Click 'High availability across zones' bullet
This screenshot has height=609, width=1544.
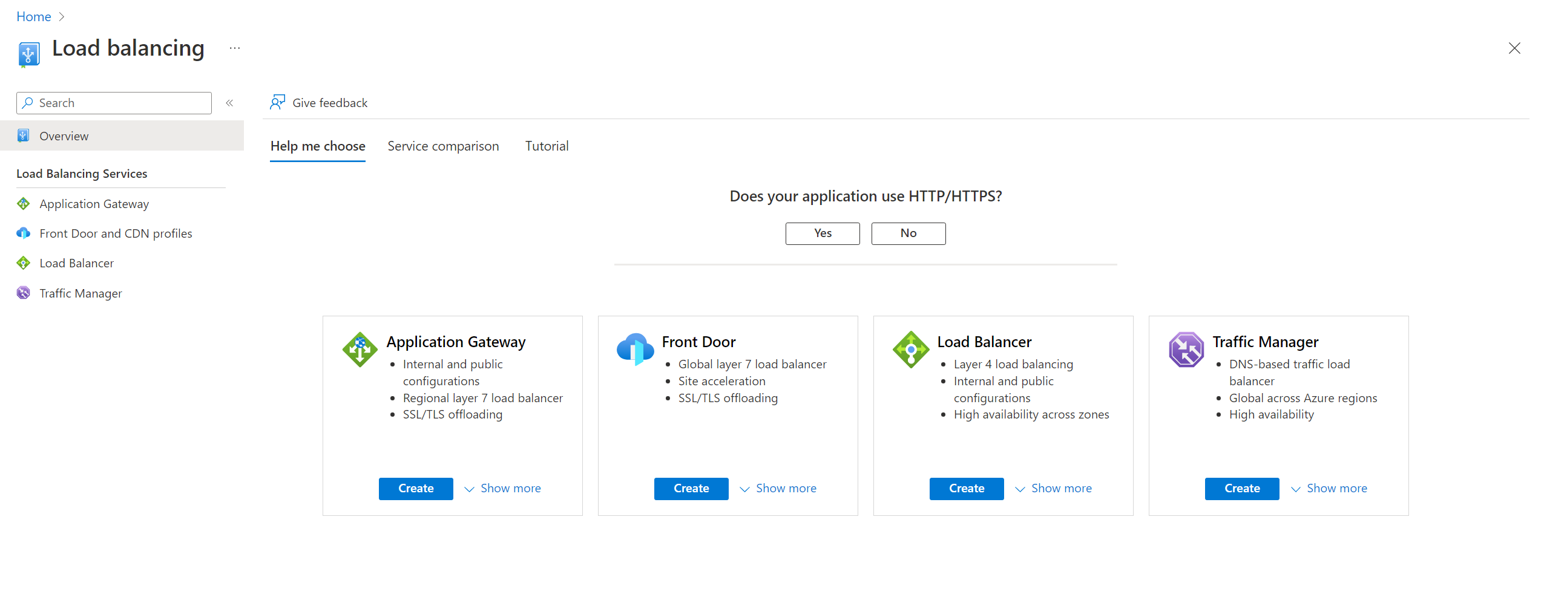1031,414
